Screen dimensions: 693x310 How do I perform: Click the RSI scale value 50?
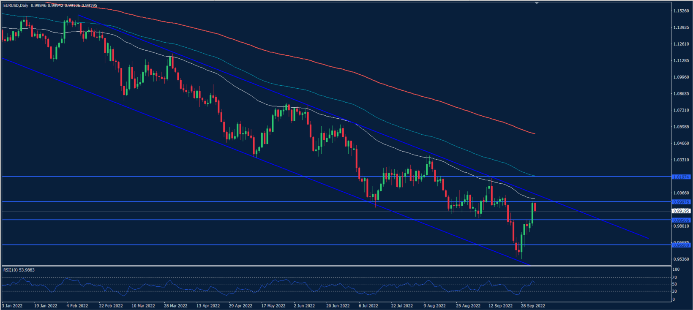675,284
